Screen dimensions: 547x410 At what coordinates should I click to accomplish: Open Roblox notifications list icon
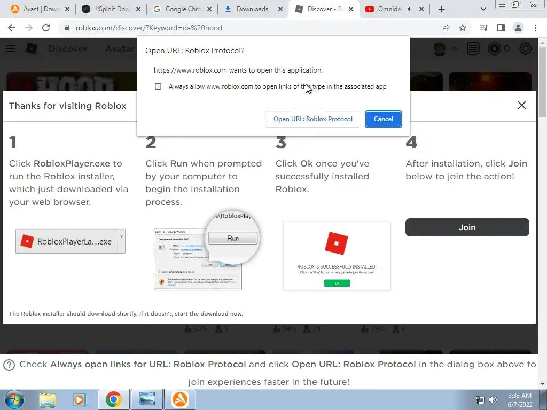coord(473,49)
